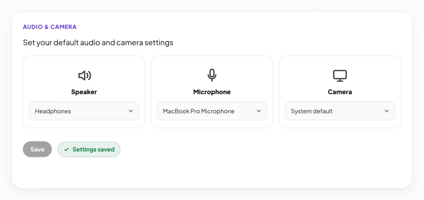
Task: Click the text 'Set your default audio and camera settings'
Action: click(x=98, y=43)
